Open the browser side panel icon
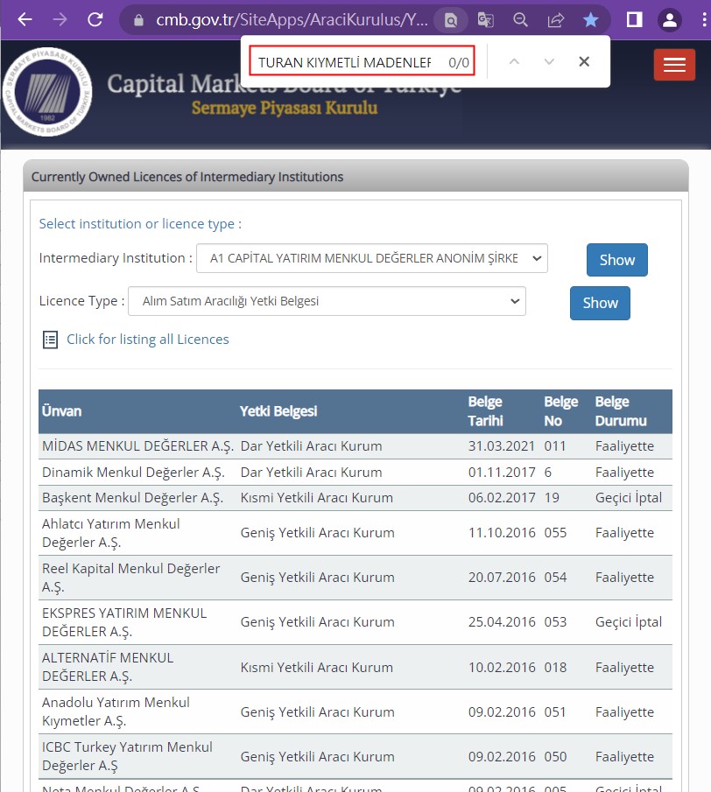The image size is (711, 792). (635, 19)
